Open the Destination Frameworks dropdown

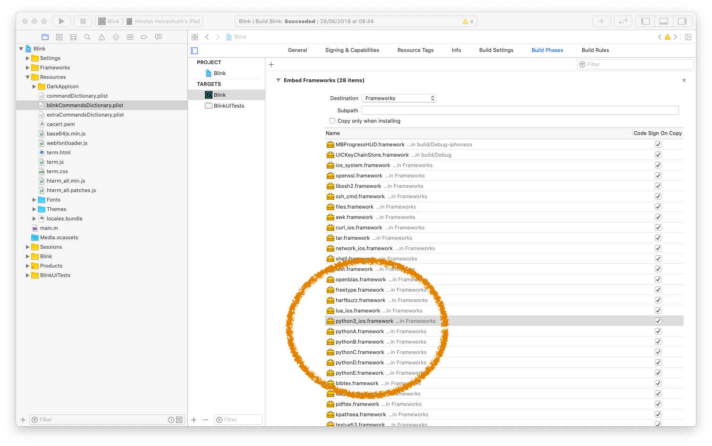[399, 98]
